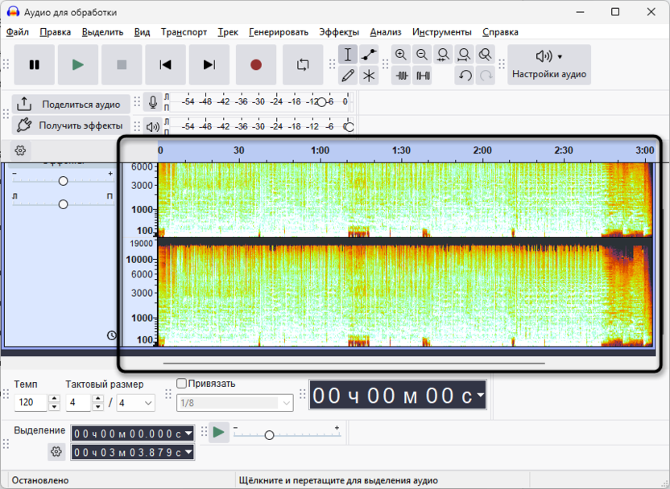Image resolution: width=670 pixels, height=489 pixels.
Task: Click the Undo arrow icon
Action: coord(465,76)
